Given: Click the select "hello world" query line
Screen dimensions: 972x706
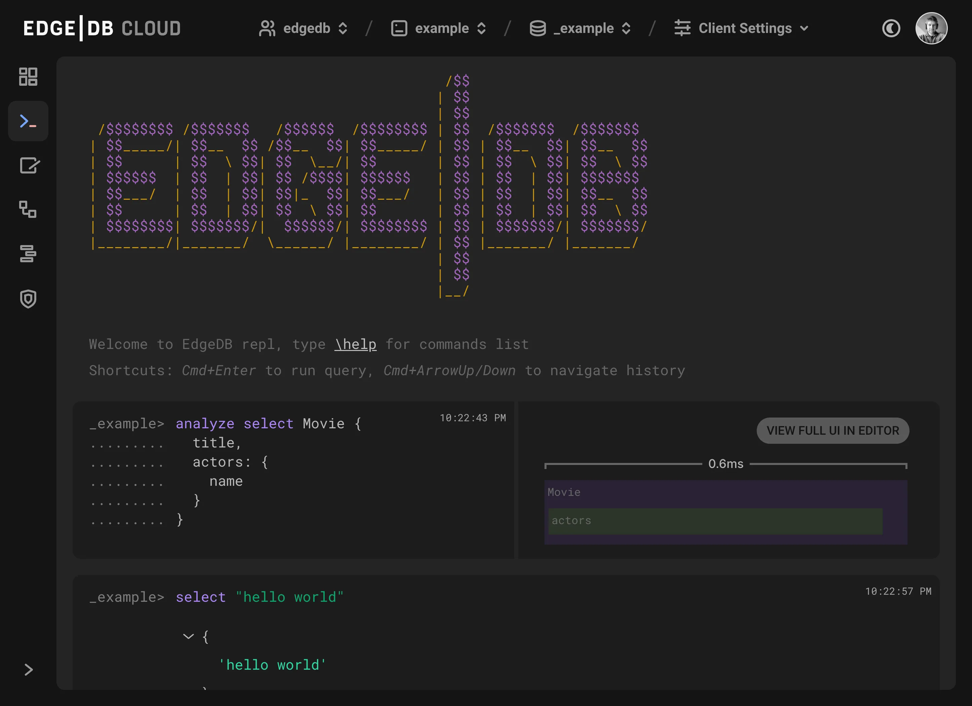Looking at the screenshot, I should click(260, 597).
